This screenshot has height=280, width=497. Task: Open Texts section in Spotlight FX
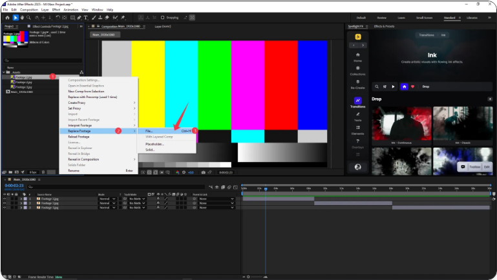pyautogui.click(x=357, y=116)
